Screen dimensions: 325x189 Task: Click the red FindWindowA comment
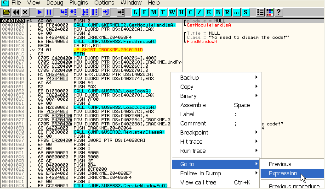click(202, 42)
